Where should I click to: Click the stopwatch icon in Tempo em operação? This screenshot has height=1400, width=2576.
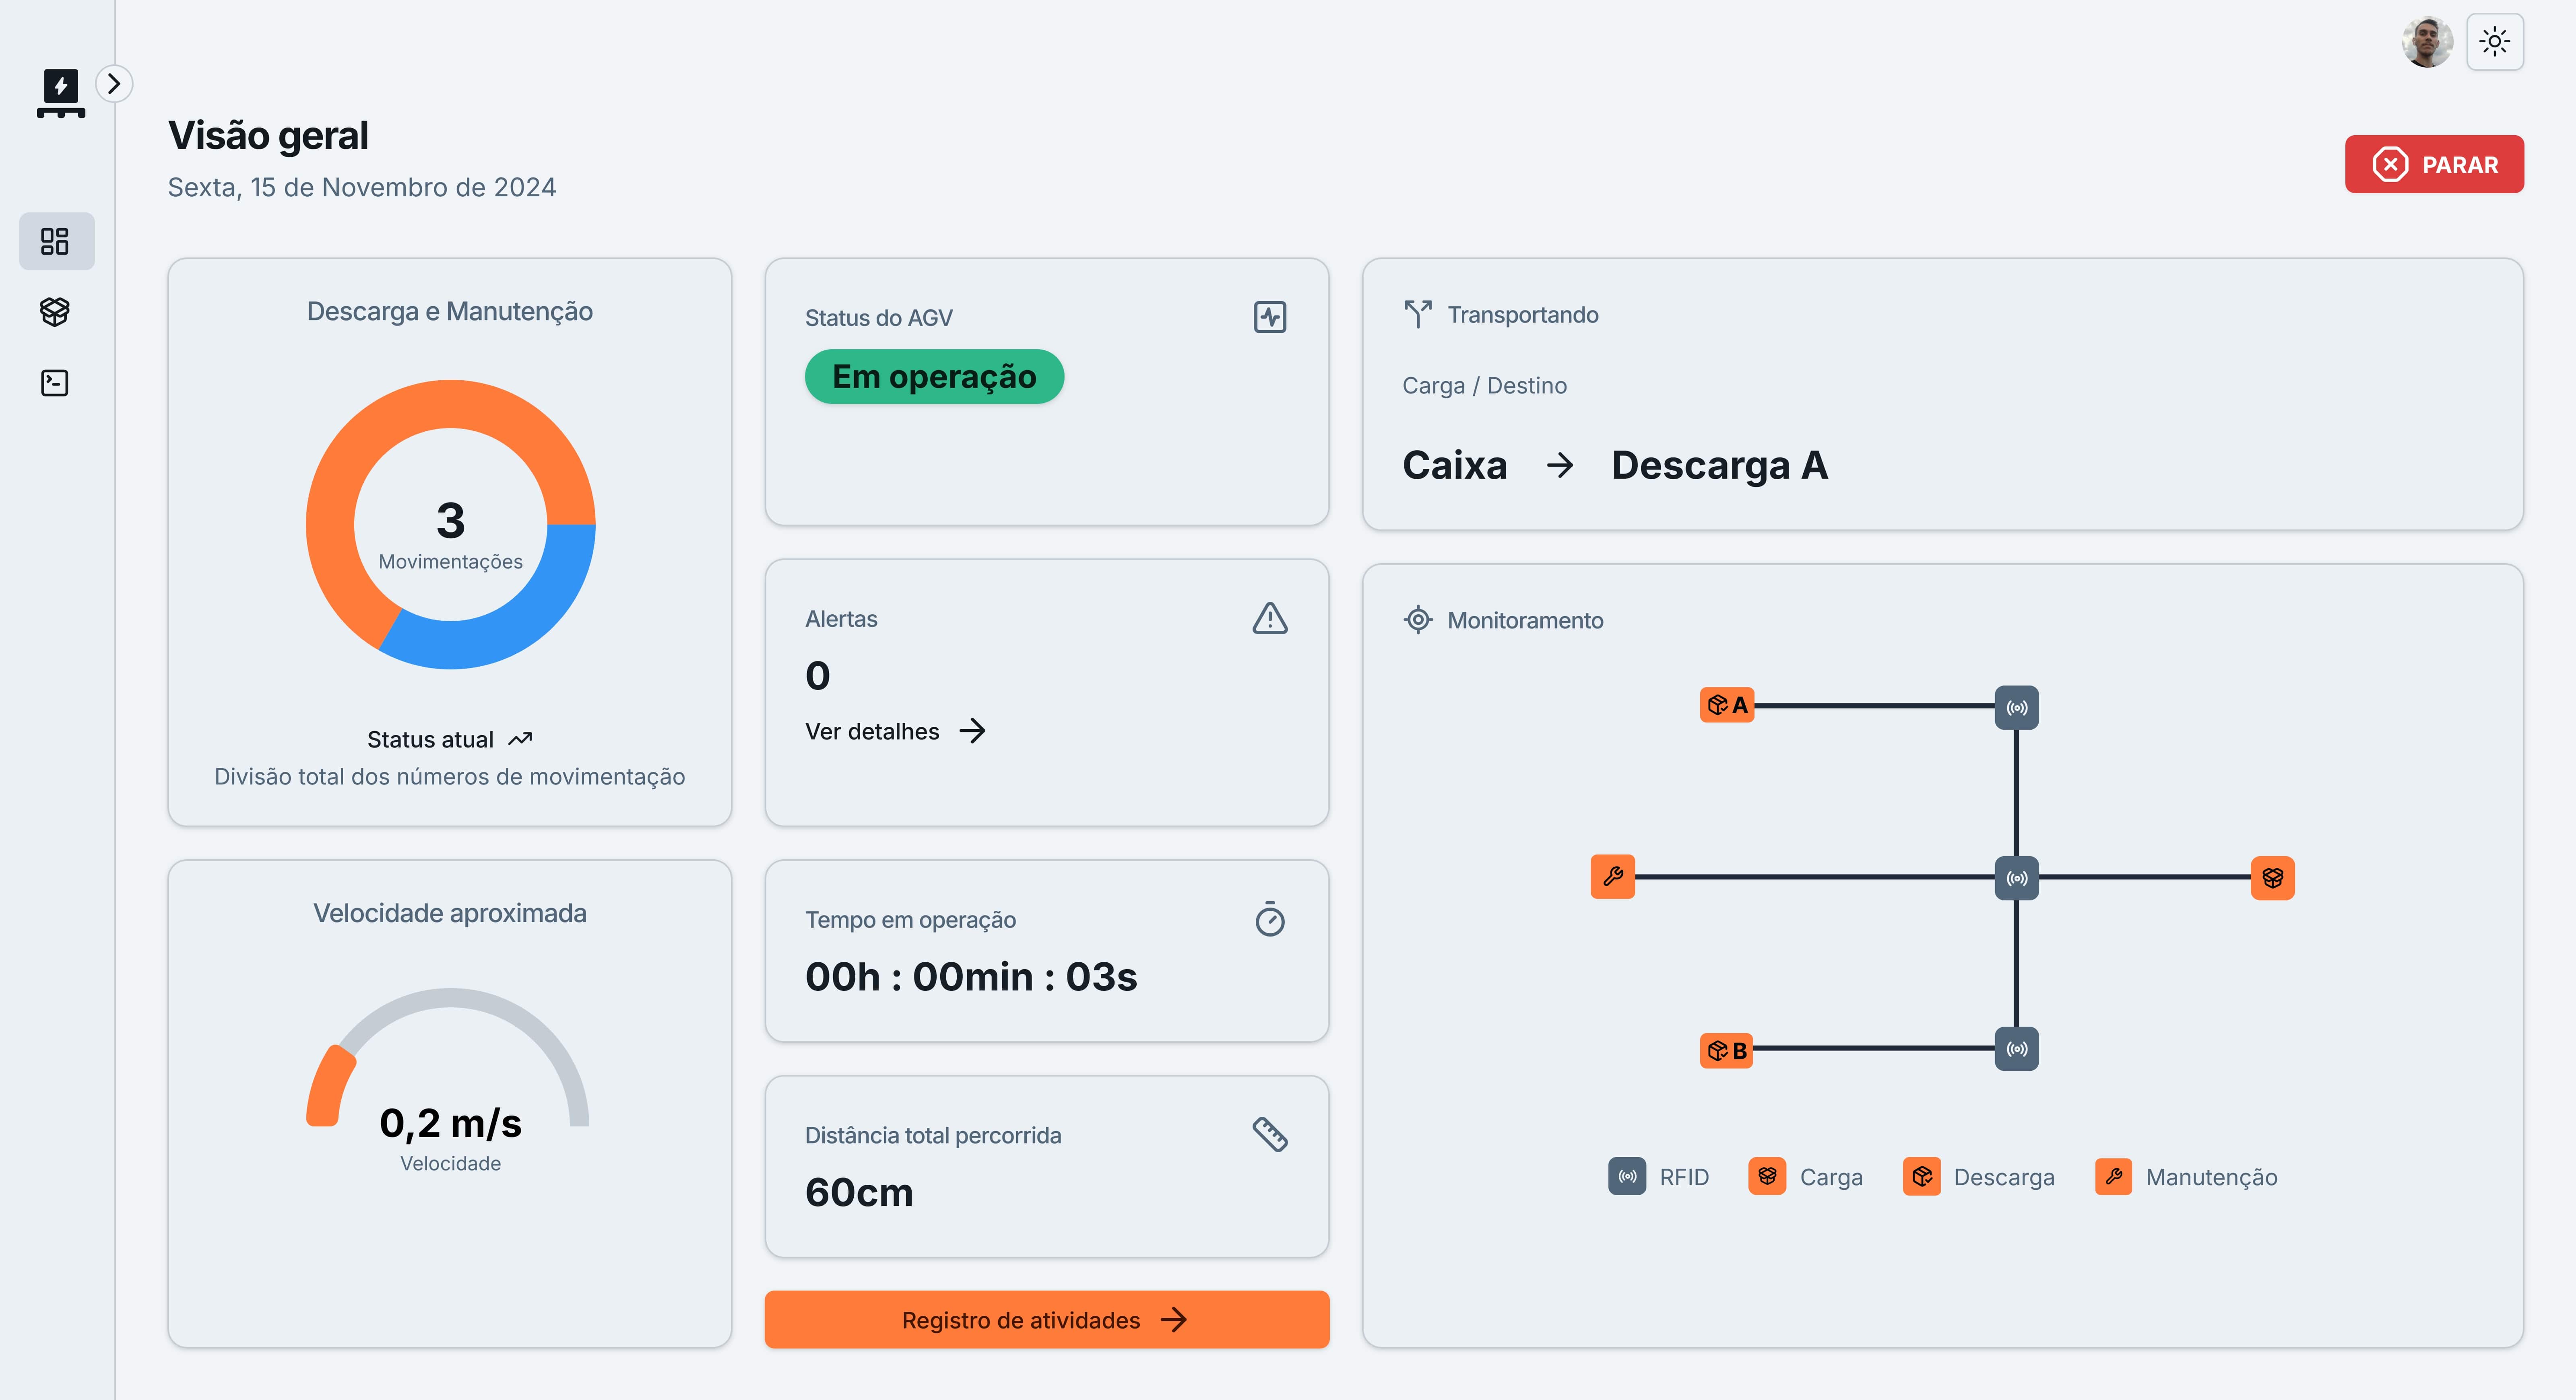click(1270, 919)
